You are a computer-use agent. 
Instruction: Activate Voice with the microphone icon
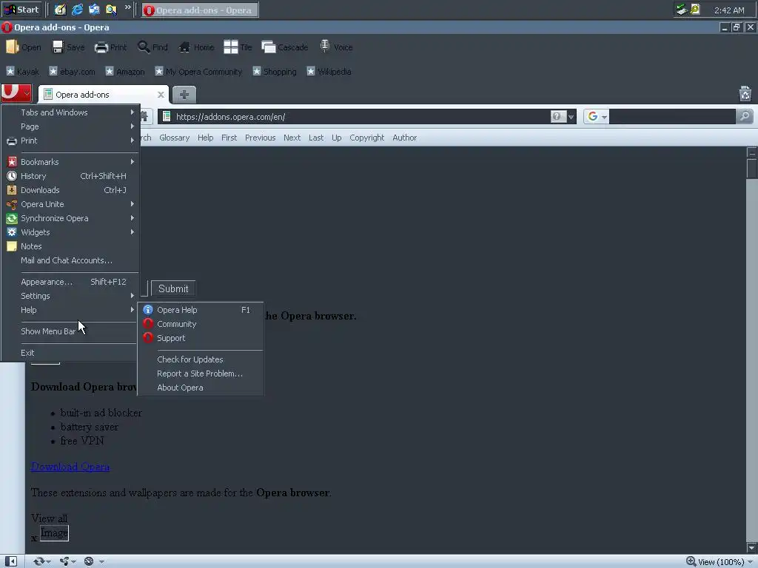click(325, 47)
